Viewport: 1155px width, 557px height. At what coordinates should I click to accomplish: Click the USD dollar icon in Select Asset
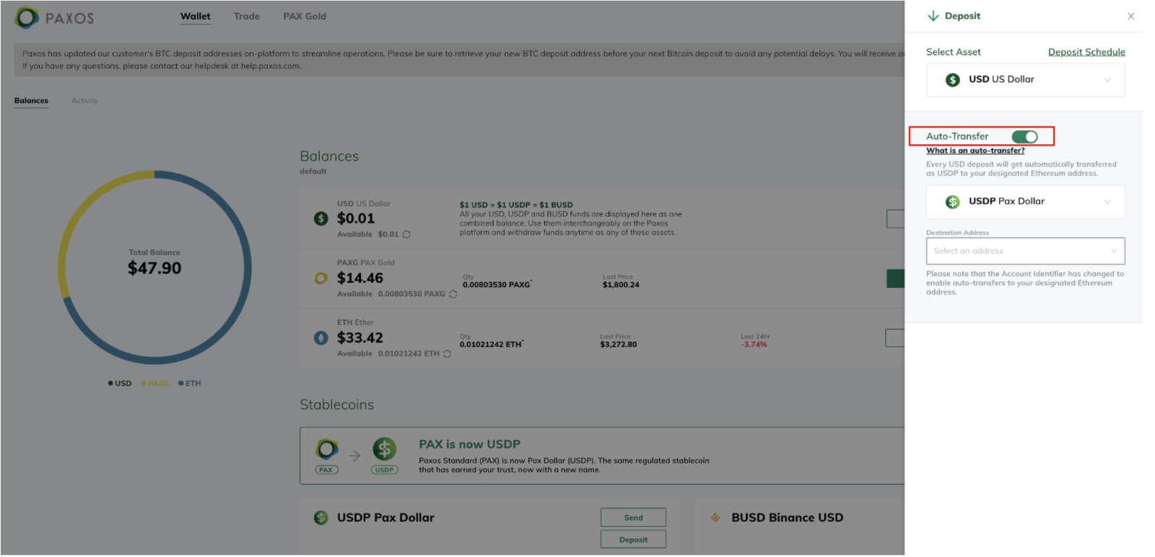(x=952, y=80)
